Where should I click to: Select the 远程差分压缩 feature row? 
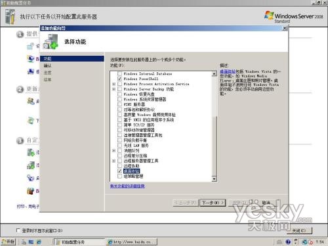tap(135, 155)
